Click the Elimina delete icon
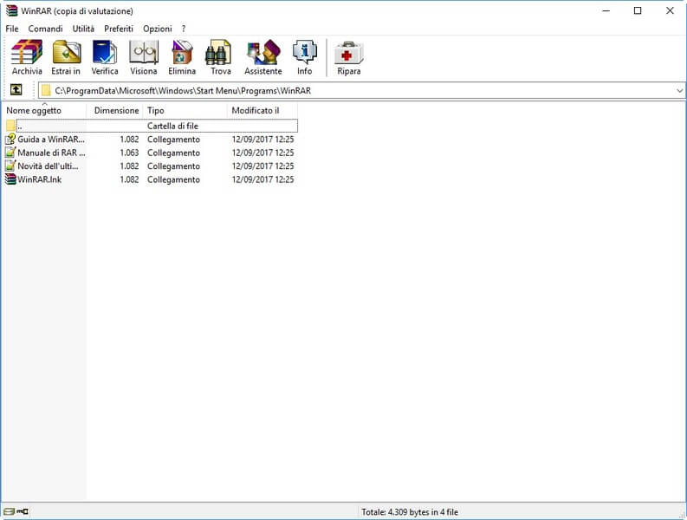 [x=182, y=52]
